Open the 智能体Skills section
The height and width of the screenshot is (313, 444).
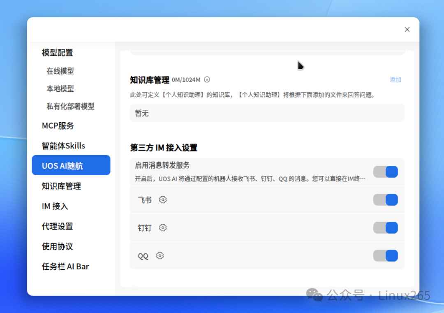click(x=63, y=145)
